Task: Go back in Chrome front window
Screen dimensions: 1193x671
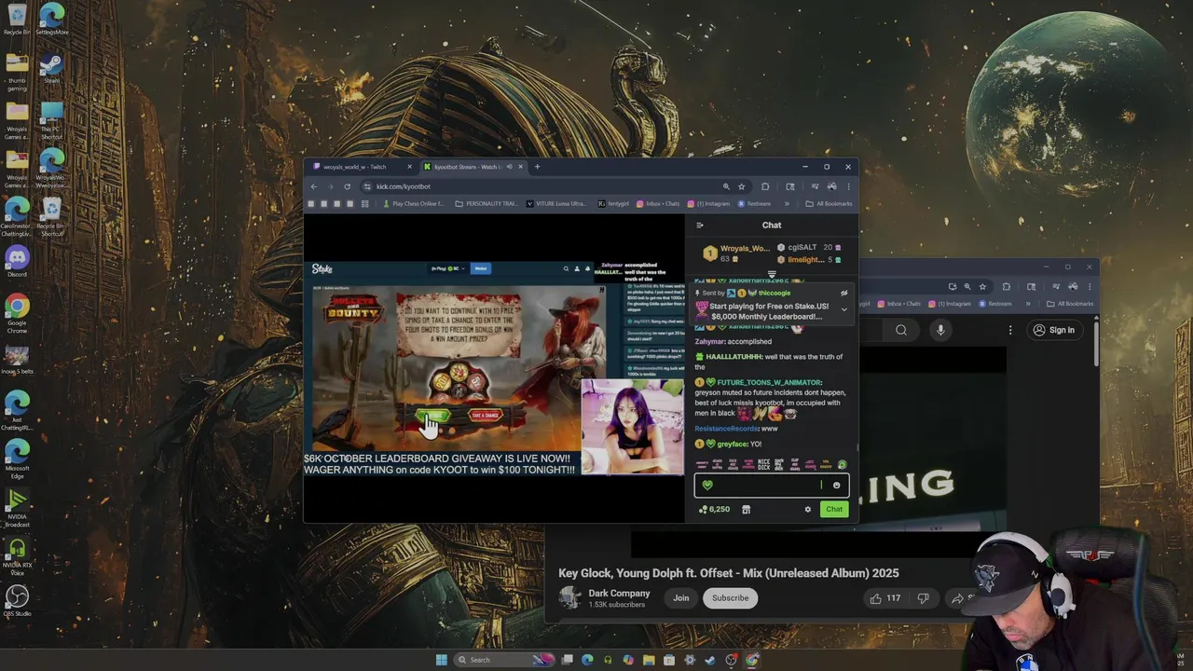Action: (x=314, y=186)
